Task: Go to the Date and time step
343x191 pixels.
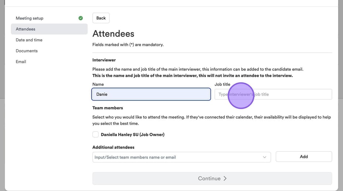Action: (29, 40)
